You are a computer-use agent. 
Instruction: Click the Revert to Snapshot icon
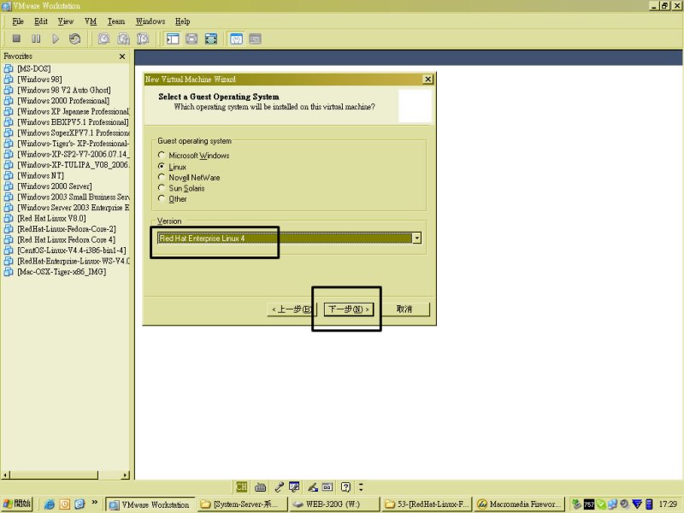(x=123, y=38)
